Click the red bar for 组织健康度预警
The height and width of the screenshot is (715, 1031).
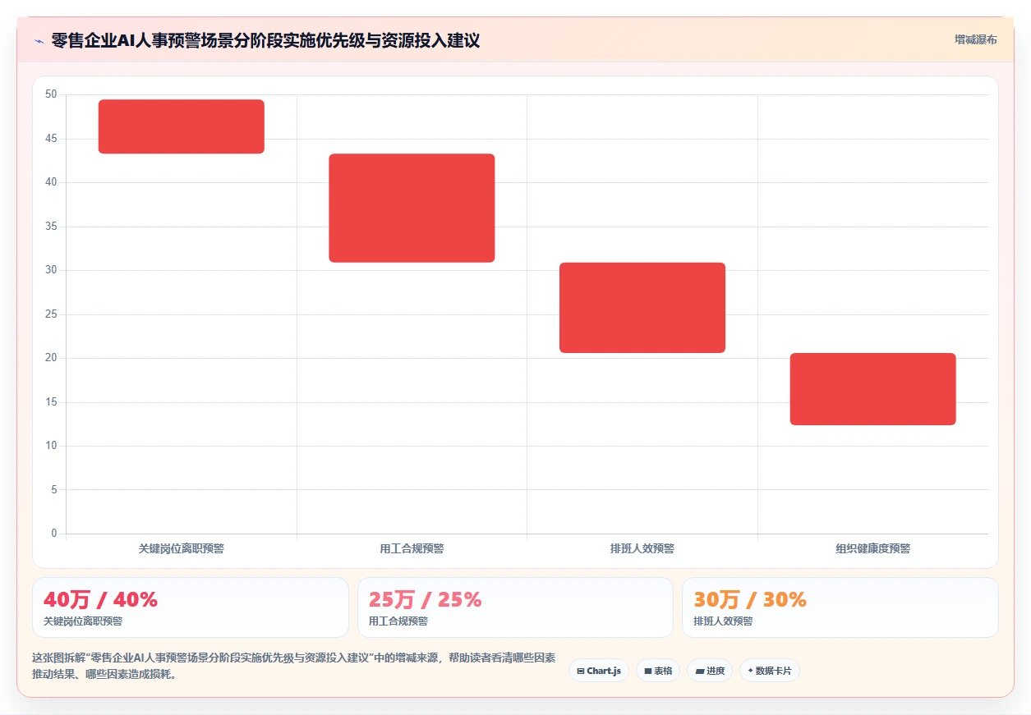tap(872, 389)
